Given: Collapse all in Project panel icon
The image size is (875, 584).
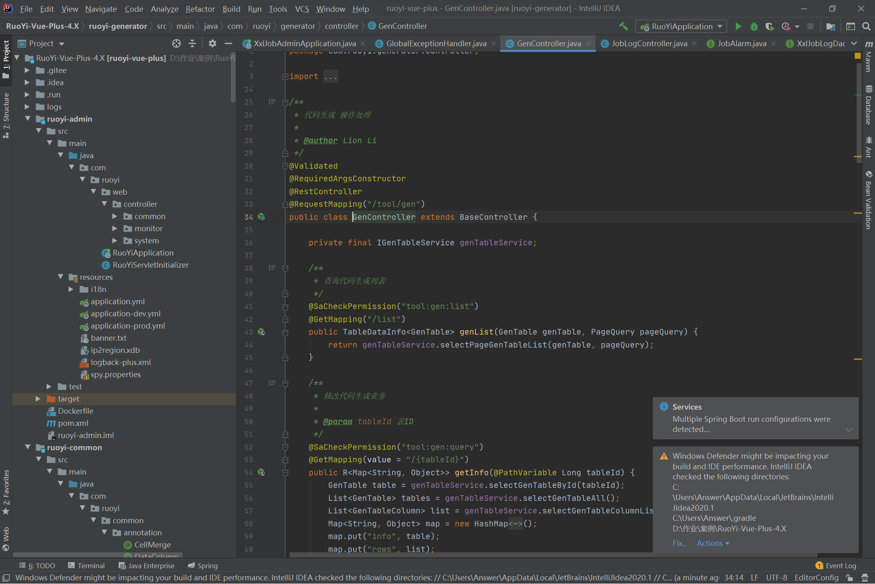Looking at the screenshot, I should click(192, 43).
